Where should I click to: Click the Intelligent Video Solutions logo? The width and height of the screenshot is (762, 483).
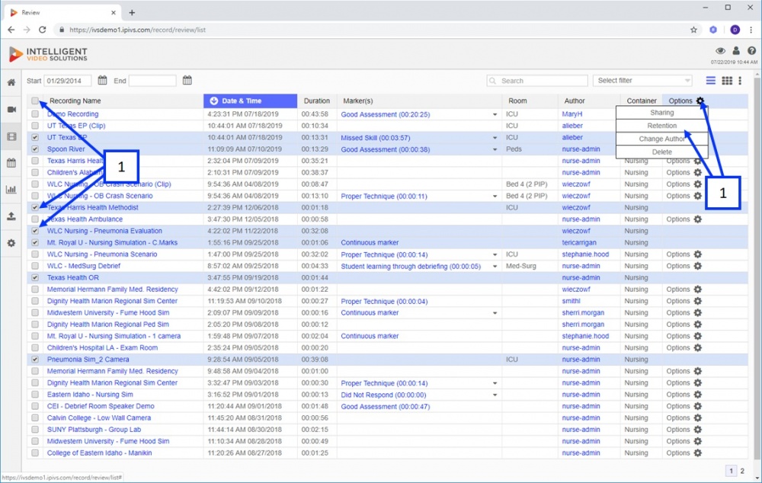48,54
